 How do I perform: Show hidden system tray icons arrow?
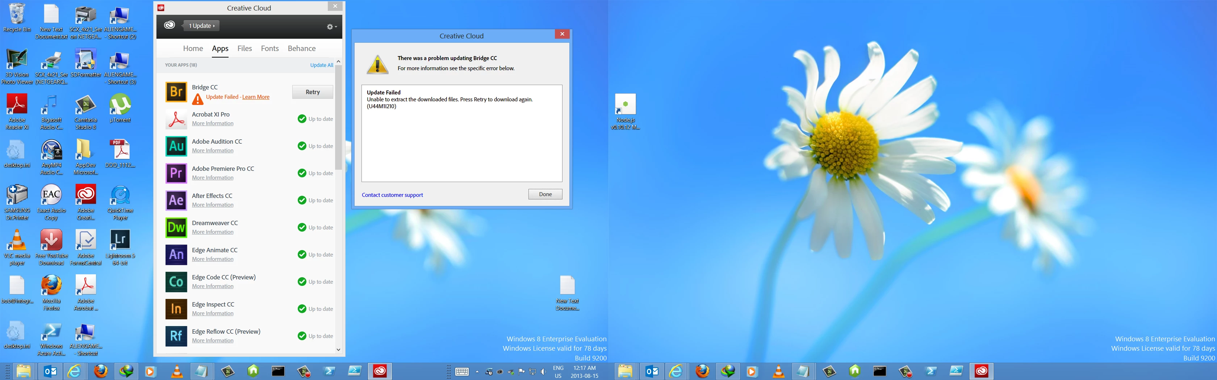[477, 372]
